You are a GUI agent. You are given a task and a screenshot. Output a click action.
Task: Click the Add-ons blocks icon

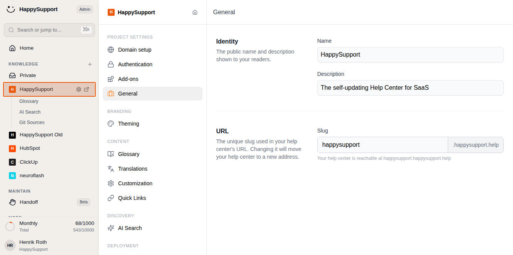(111, 79)
